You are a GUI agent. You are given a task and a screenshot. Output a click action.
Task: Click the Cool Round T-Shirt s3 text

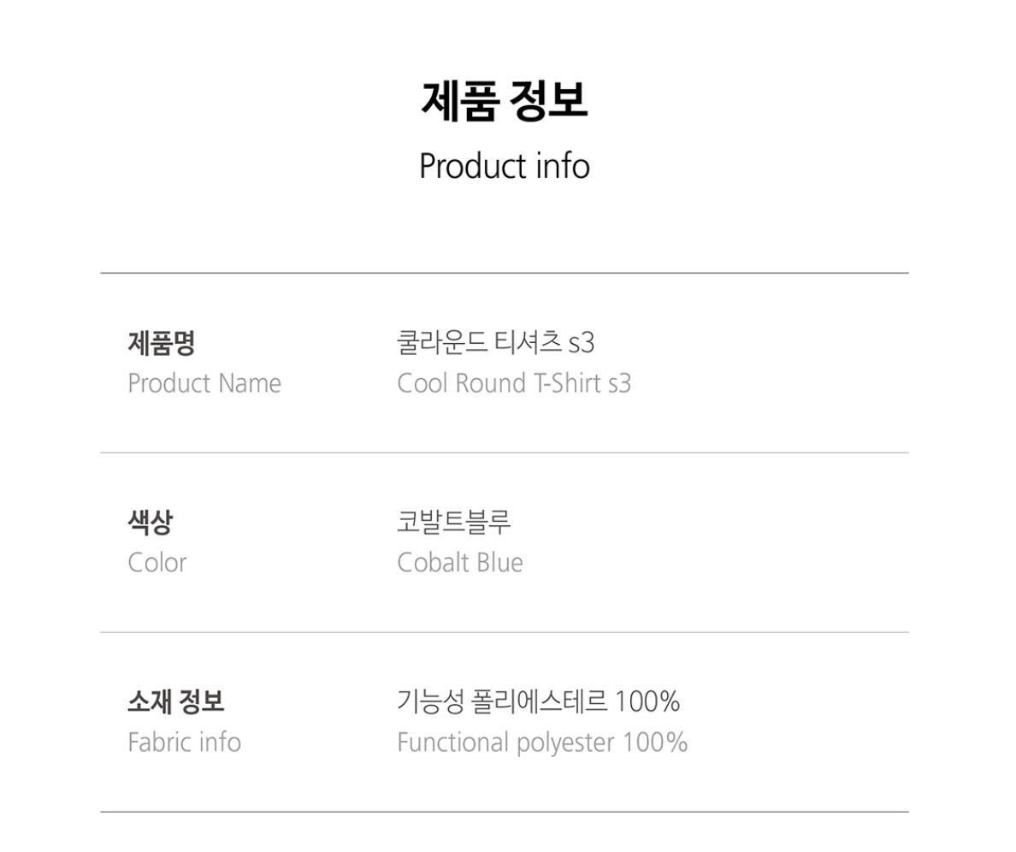pos(514,383)
